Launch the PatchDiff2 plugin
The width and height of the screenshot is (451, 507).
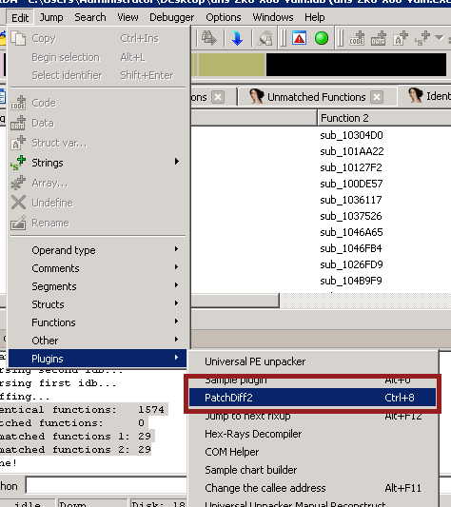[x=312, y=398]
